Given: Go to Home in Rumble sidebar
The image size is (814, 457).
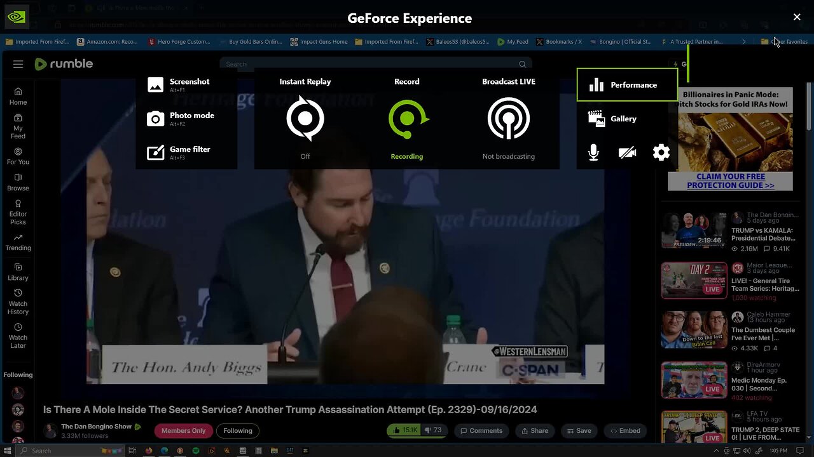Looking at the screenshot, I should (x=18, y=96).
